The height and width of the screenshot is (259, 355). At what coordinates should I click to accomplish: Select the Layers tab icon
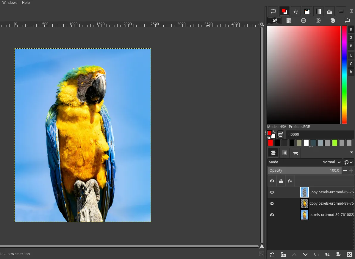[x=273, y=153]
